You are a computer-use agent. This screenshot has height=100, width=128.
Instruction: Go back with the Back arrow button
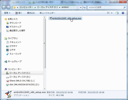[4, 7]
